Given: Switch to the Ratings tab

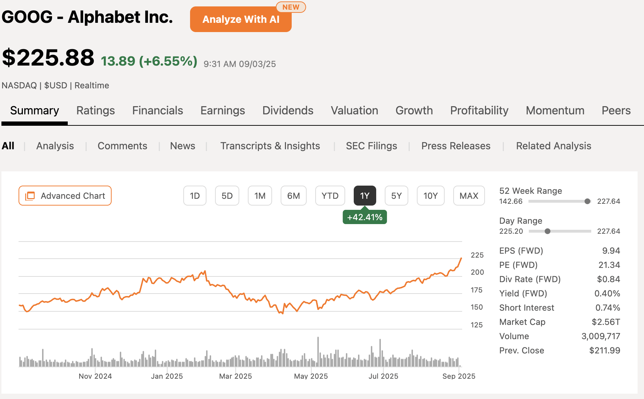Looking at the screenshot, I should [95, 110].
